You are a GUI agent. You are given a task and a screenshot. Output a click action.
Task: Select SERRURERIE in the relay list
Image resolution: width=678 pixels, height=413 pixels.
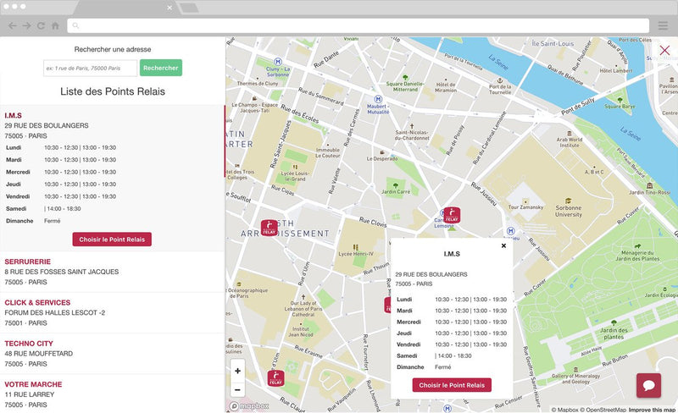coord(28,262)
